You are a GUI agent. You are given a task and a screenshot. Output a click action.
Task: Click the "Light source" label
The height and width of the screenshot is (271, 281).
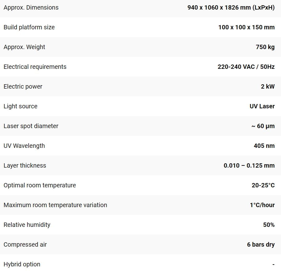coord(20,106)
